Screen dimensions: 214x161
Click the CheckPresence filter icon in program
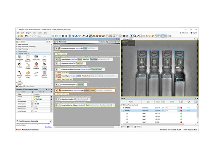[x=59, y=91]
